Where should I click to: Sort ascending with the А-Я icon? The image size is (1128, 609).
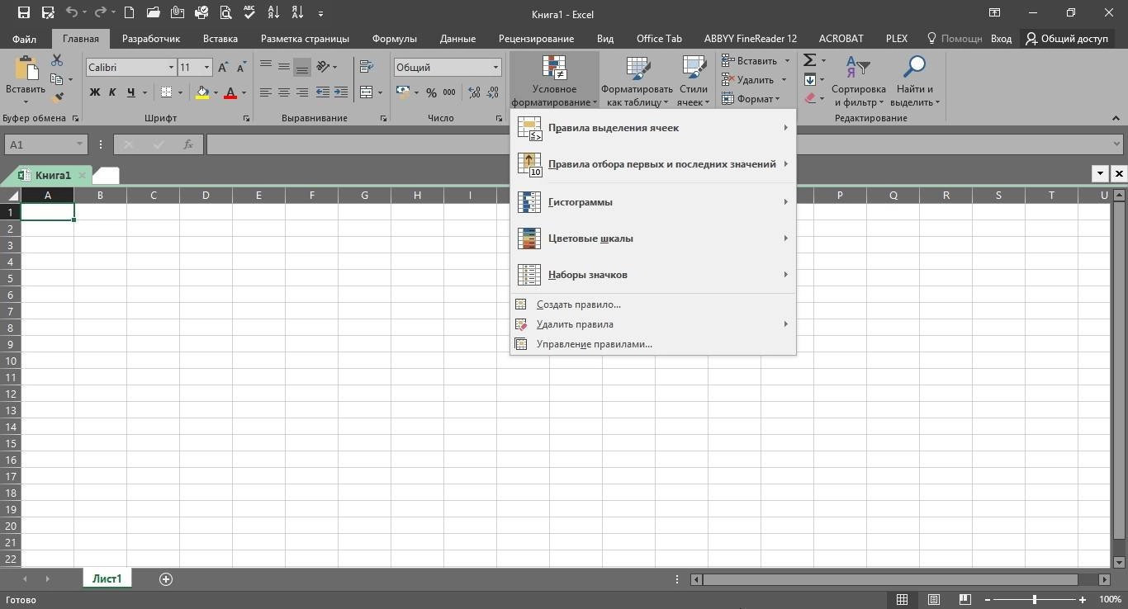[x=274, y=12]
